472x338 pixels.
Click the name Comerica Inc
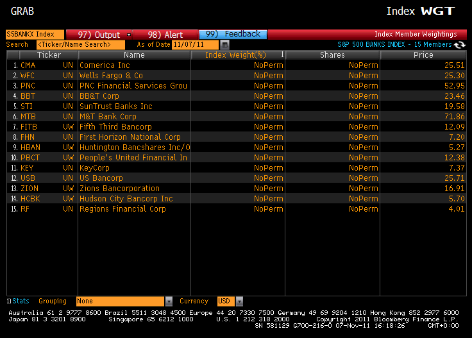pos(105,65)
